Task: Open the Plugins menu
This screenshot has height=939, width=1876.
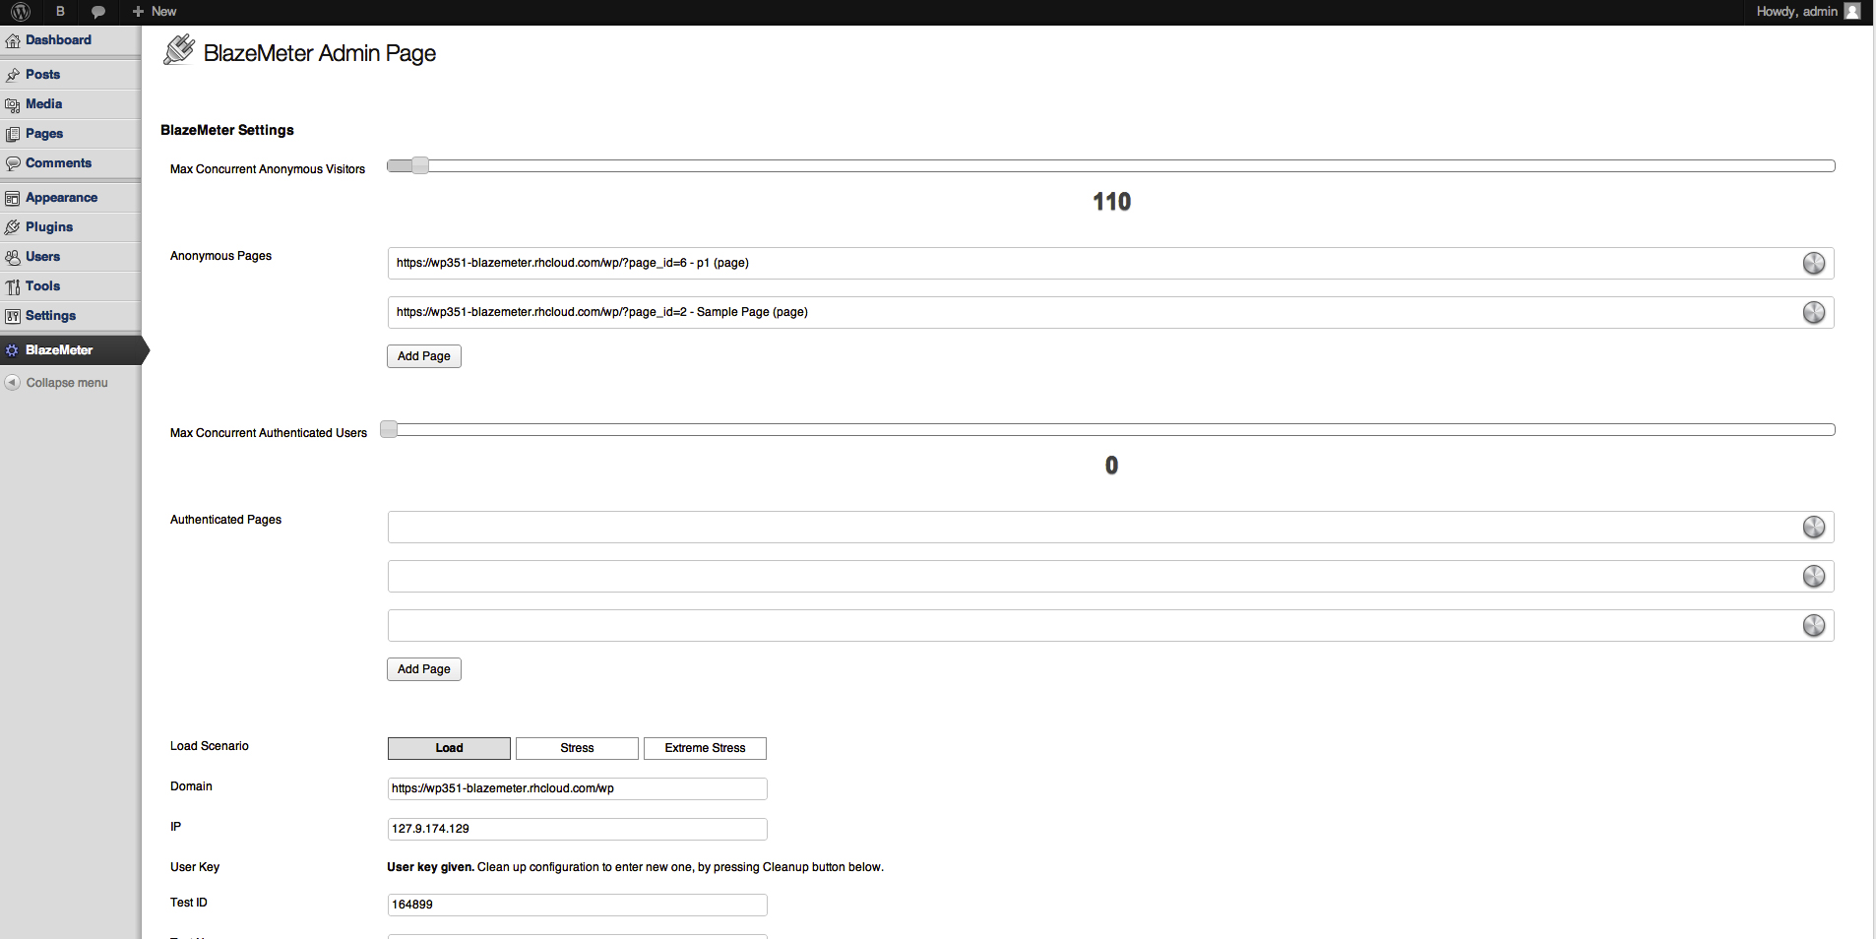Action: [x=49, y=227]
